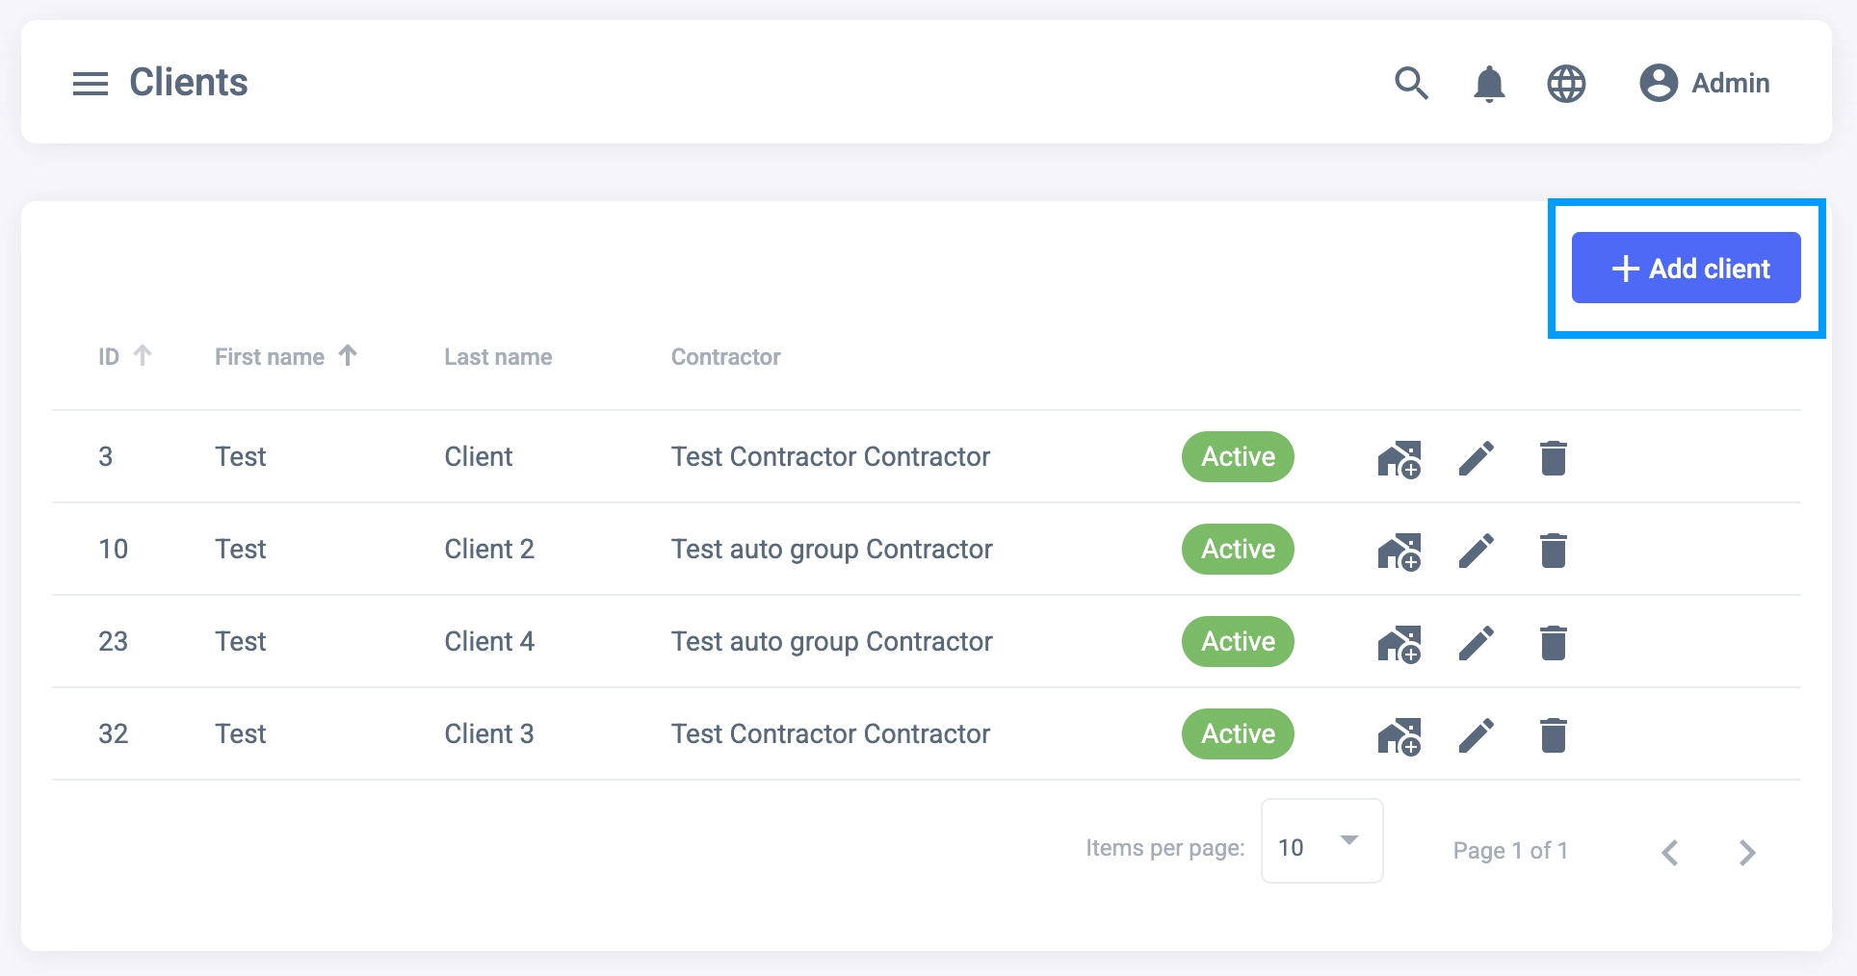The width and height of the screenshot is (1857, 976).
Task: Click Active status badge for Client 2
Action: (1238, 550)
